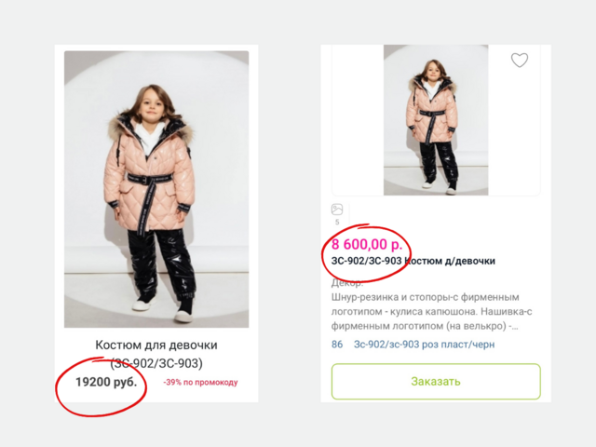This screenshot has height=447, width=596.
Task: Click the Костюм для девочки title
Action: click(156, 345)
